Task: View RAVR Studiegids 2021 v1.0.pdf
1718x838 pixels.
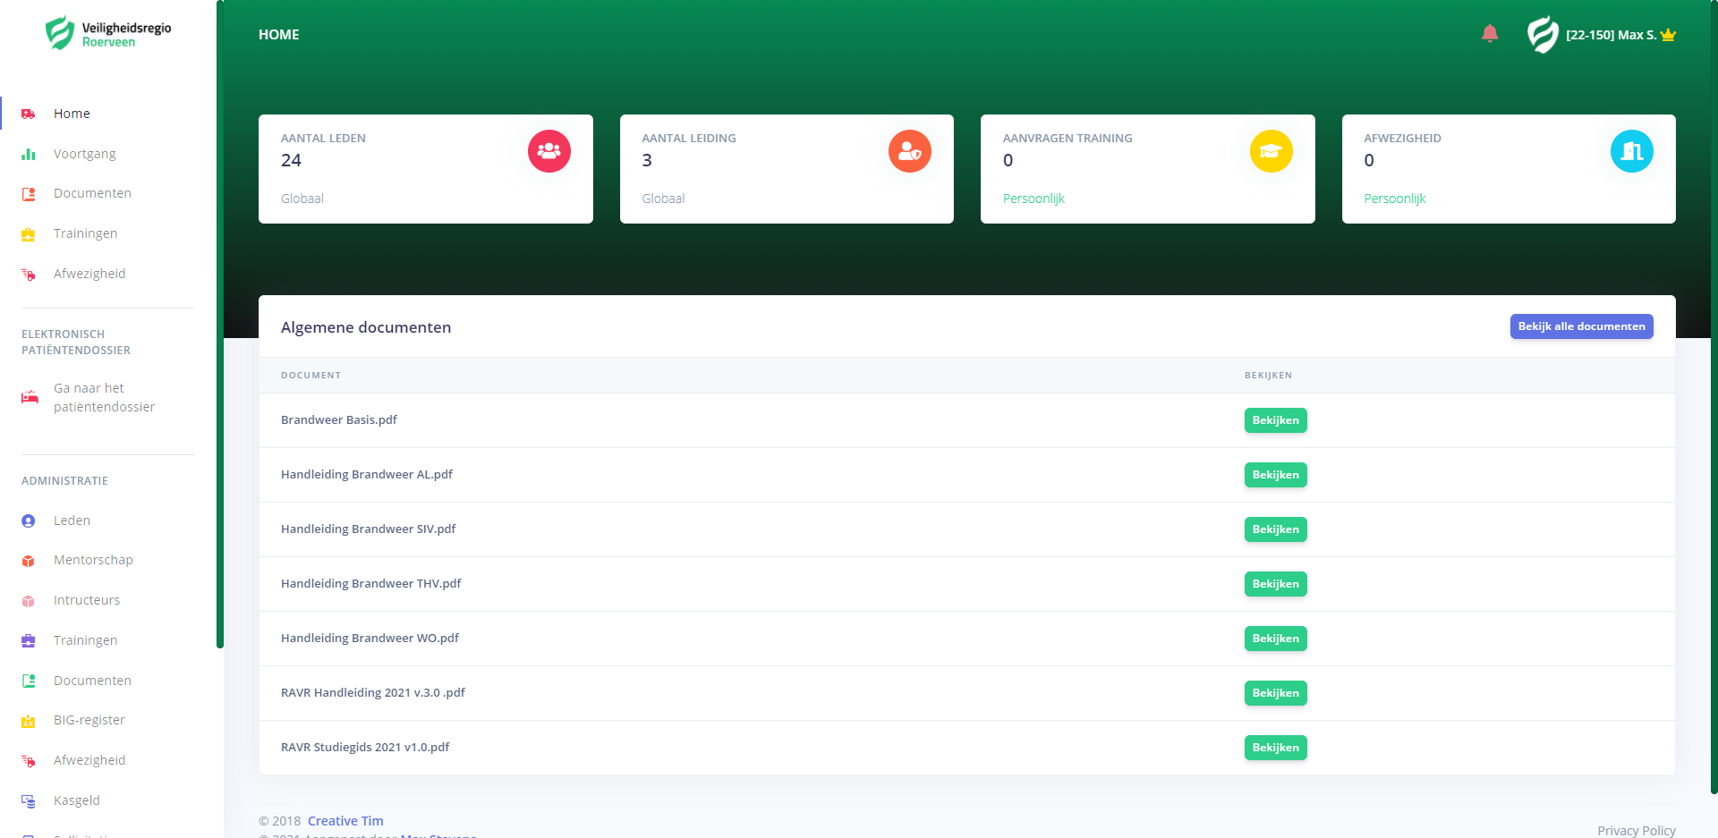Action: 1275,748
